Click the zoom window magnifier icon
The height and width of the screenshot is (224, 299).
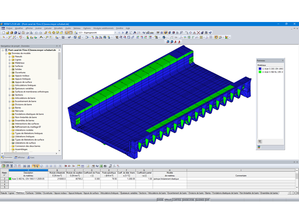[x=121, y=37]
